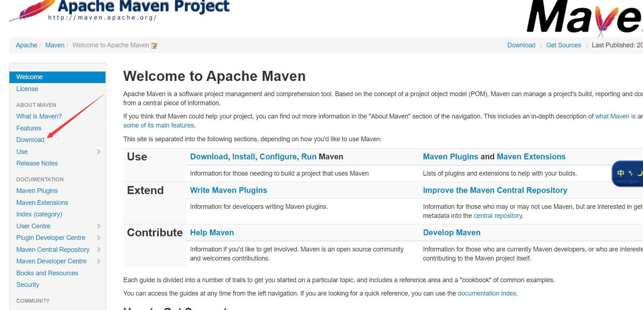Open Maven Extensions in sidebar
Image resolution: width=643 pixels, height=310 pixels.
coord(42,203)
